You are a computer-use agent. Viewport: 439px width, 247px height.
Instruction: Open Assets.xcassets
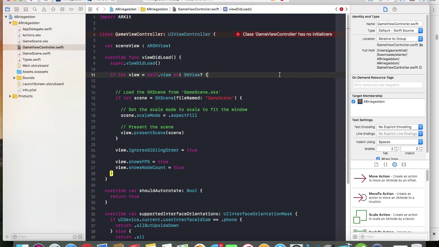pos(35,72)
